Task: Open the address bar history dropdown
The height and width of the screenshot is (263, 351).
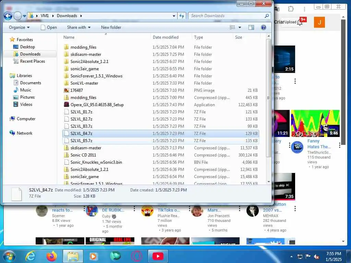Action: 174,16
